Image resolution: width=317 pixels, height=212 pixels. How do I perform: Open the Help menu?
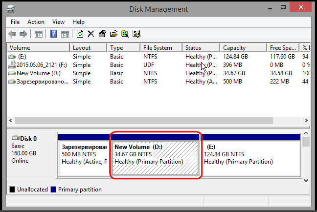[x=78, y=22]
